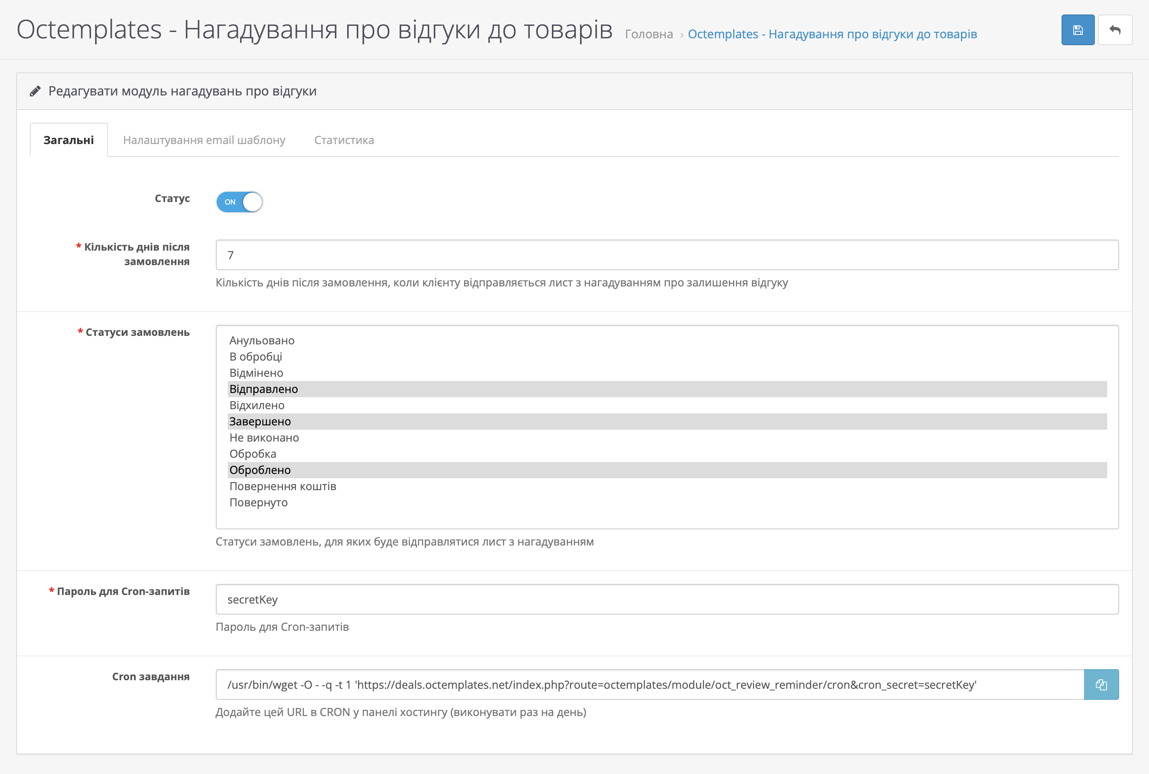The height and width of the screenshot is (774, 1149).
Task: Click the days after order input field
Action: pos(666,255)
